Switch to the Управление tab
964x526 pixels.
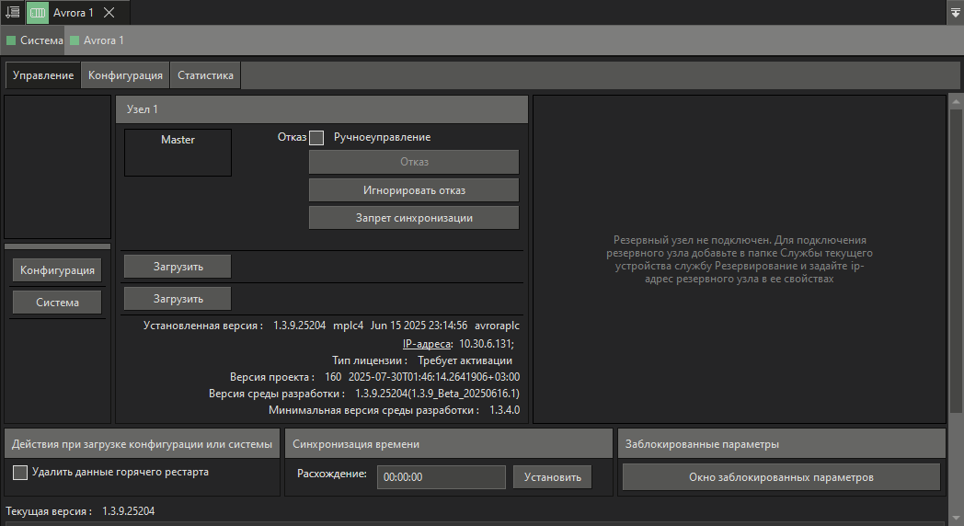[43, 75]
